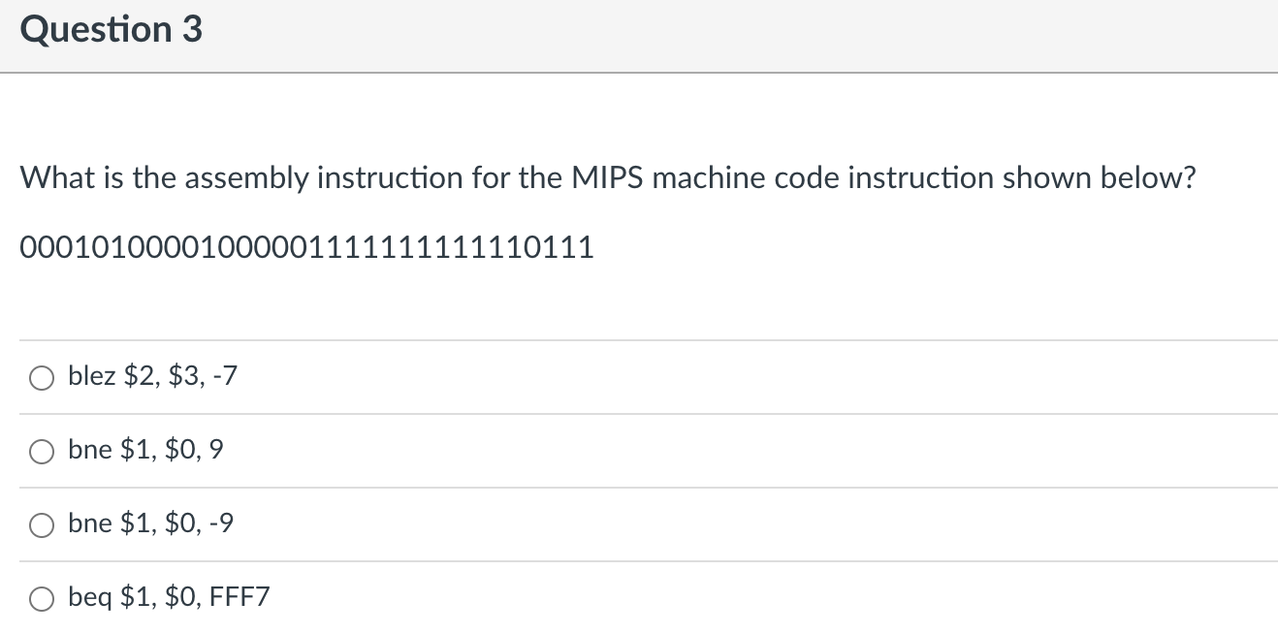Click the gray Question 3 header bar
Viewport: 1278px width, 634px height.
(639, 35)
